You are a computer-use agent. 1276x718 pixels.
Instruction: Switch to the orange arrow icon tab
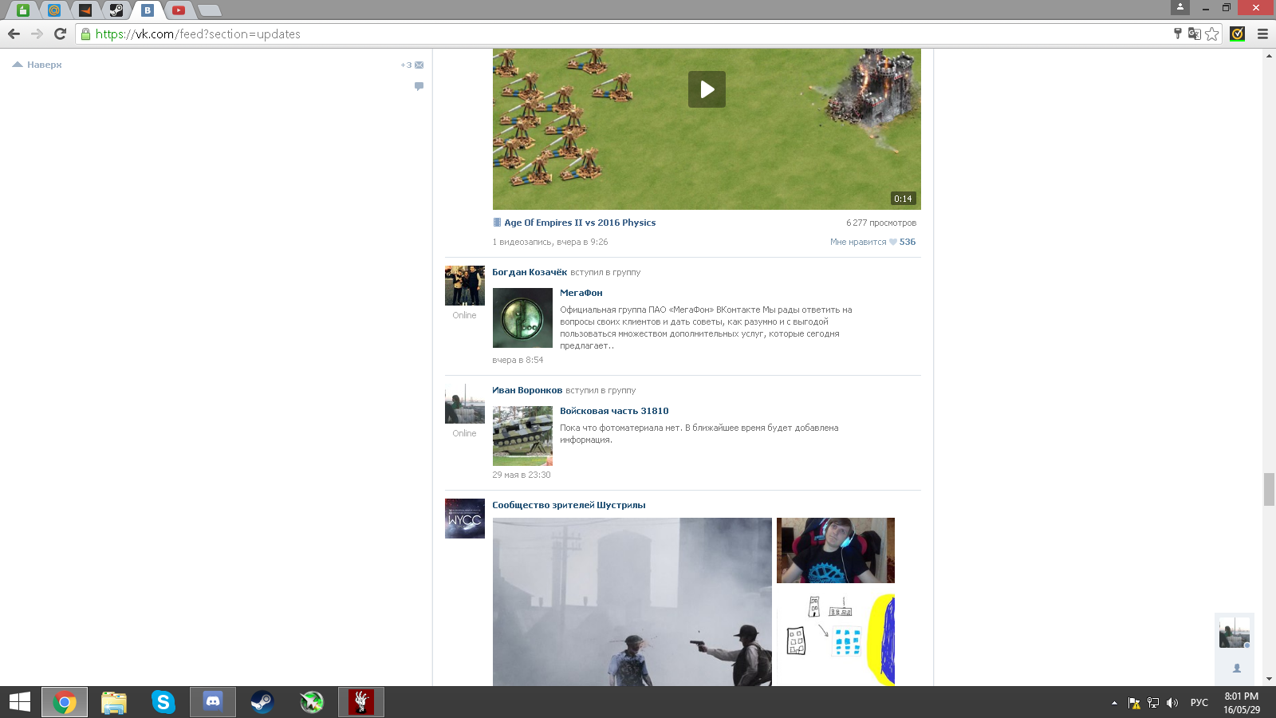85,10
